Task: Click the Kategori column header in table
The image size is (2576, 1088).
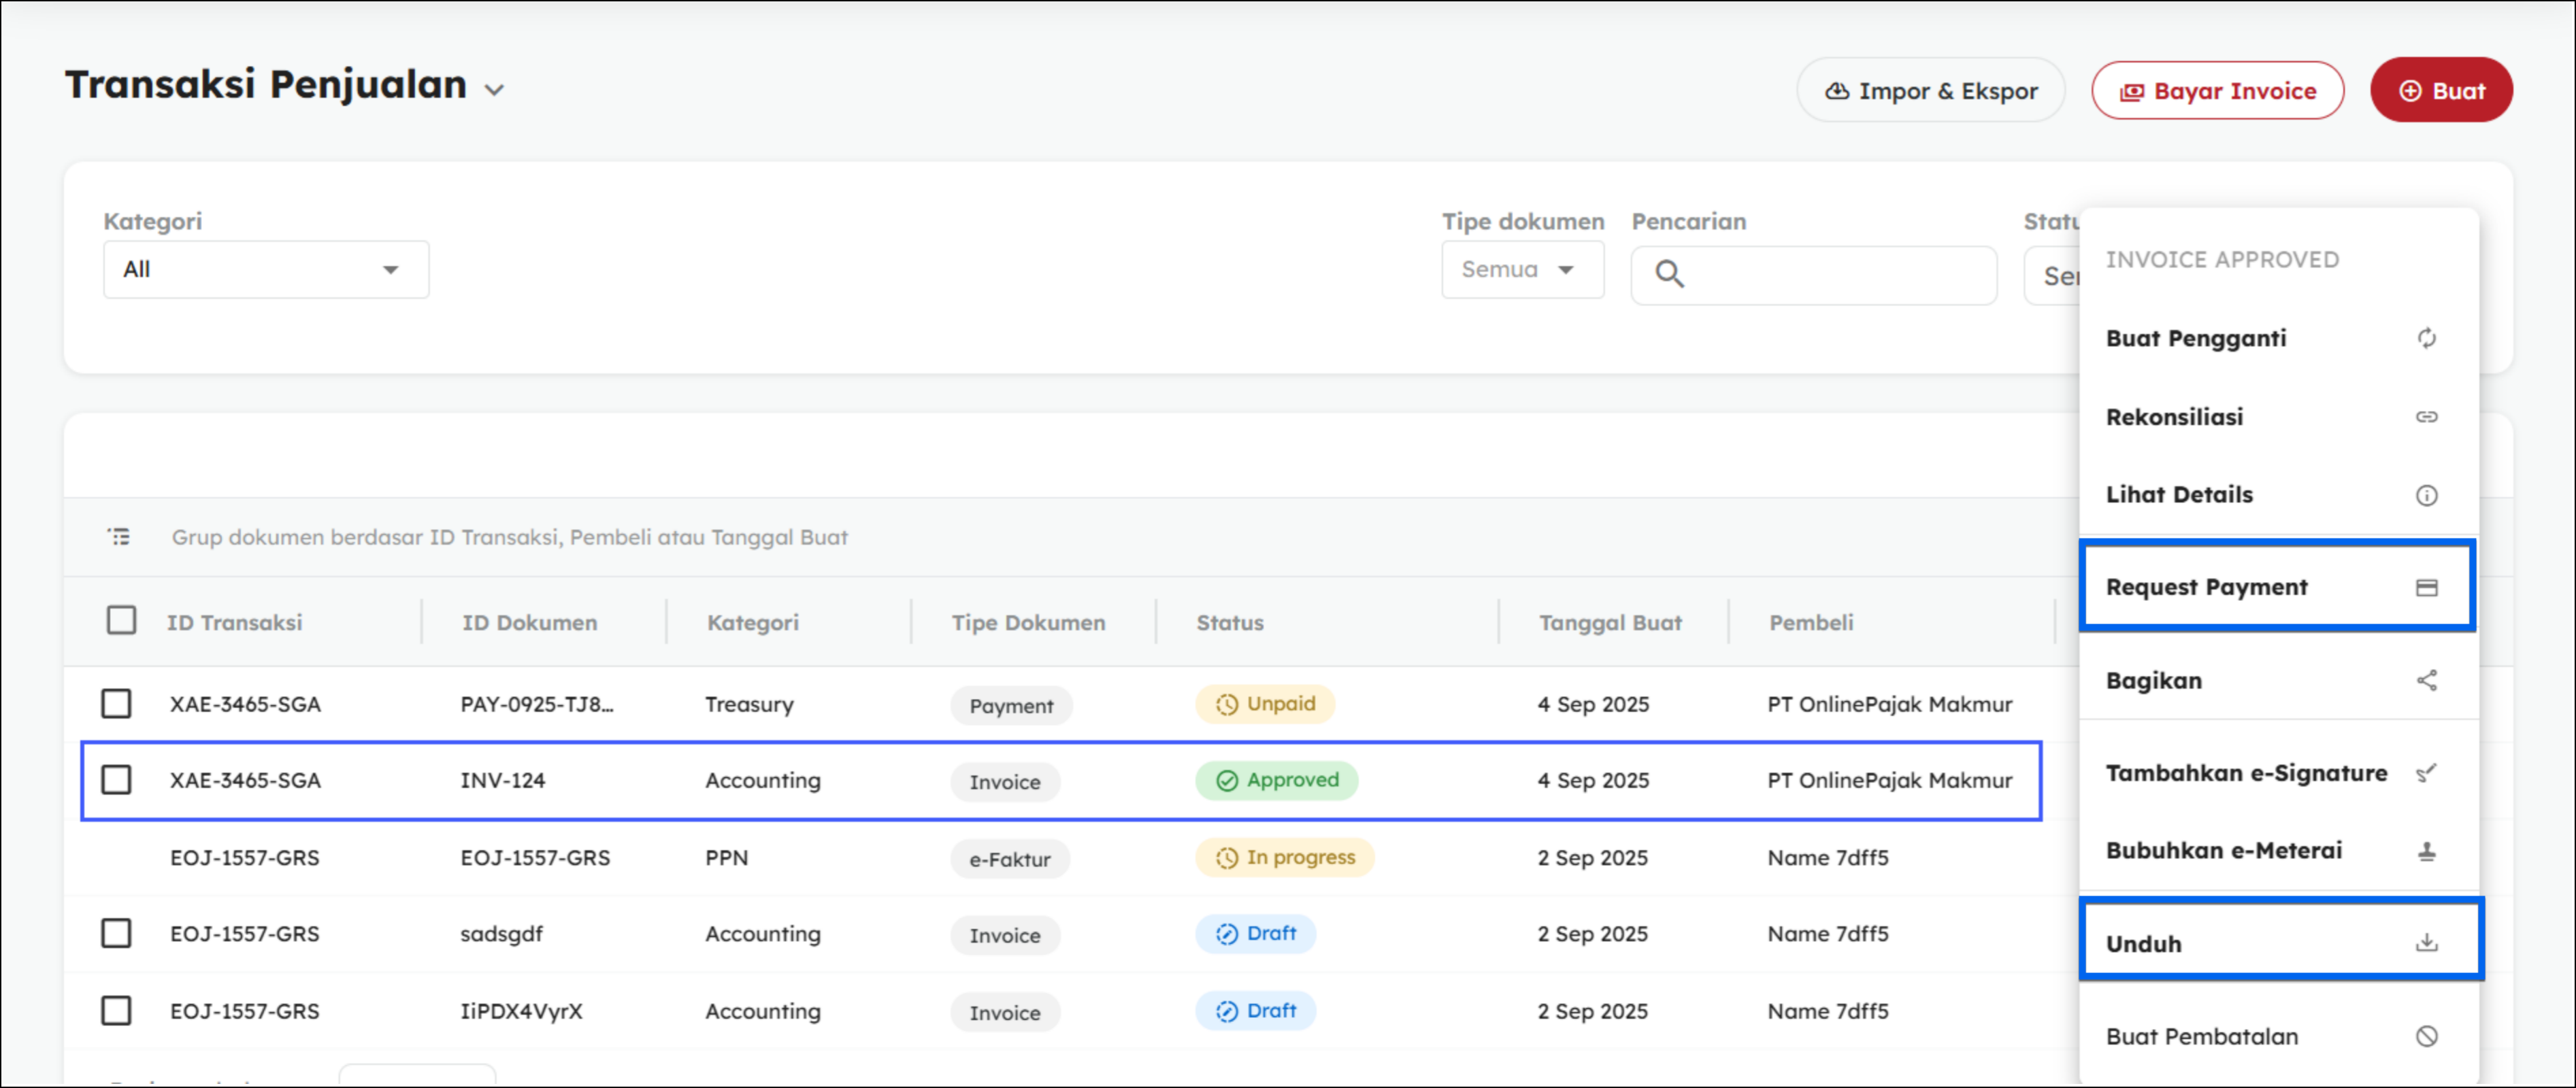Action: pyautogui.click(x=753, y=622)
